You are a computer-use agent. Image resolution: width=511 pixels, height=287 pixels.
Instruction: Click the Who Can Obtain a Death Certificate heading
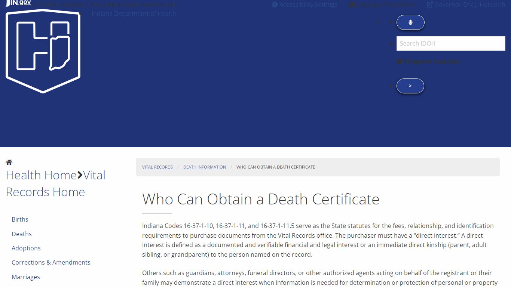pyautogui.click(x=261, y=199)
